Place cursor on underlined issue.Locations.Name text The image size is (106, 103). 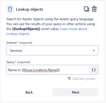(41, 70)
